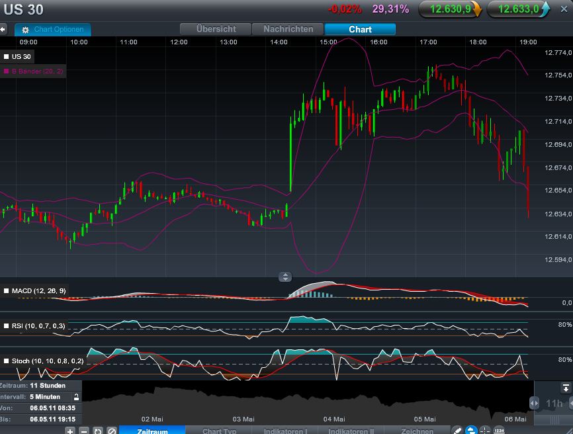Screen dimensions: 573x434
Task: Click the lock icon beside Intervall
Action: point(76,397)
